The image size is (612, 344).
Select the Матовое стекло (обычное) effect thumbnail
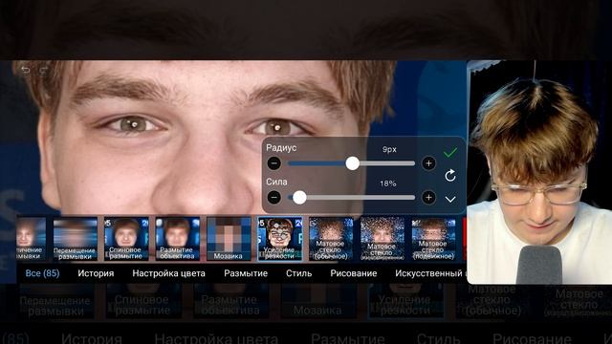click(x=331, y=239)
